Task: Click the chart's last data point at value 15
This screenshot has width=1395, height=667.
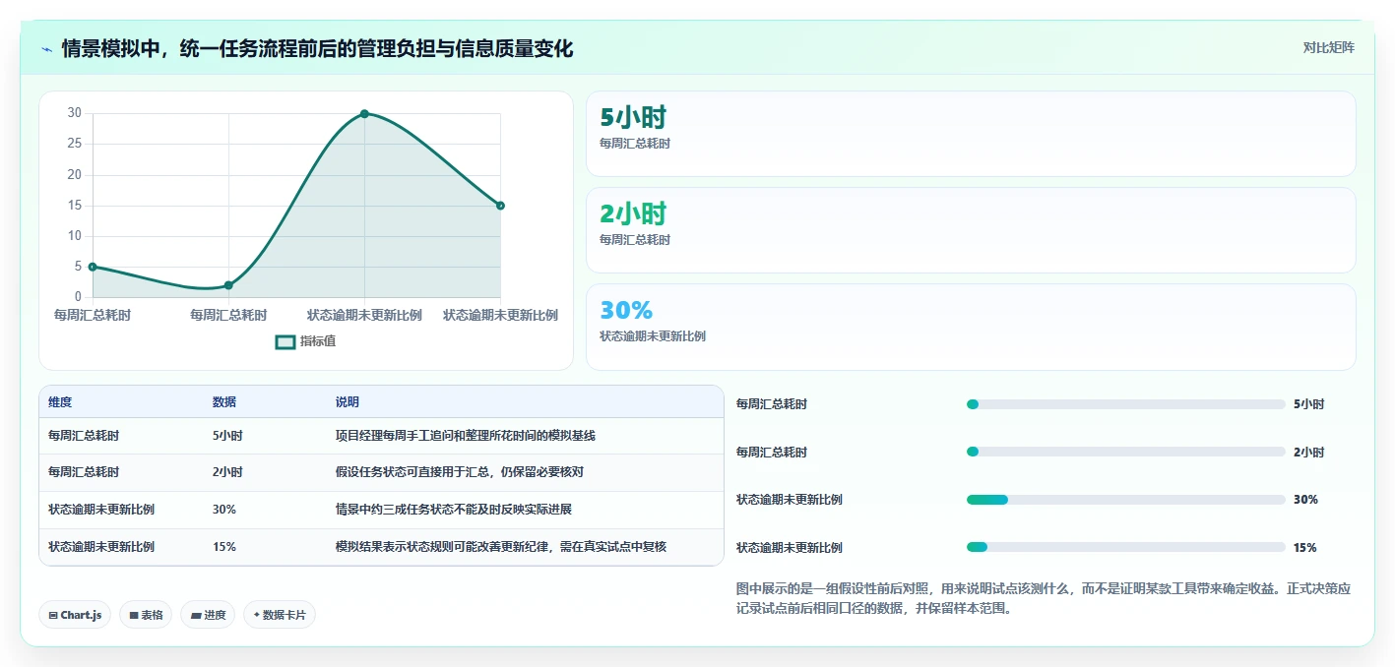Action: (x=500, y=206)
